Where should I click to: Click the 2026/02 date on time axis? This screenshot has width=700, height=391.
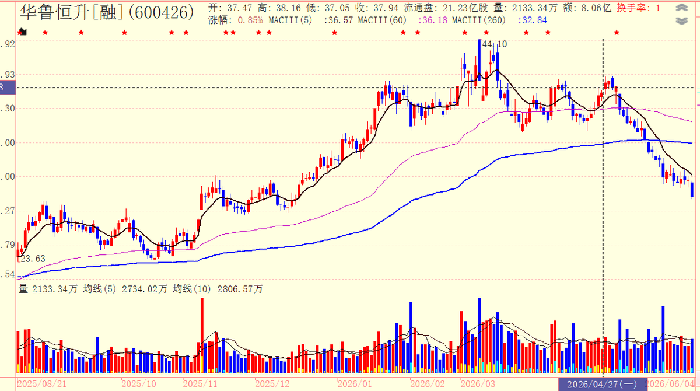click(427, 384)
